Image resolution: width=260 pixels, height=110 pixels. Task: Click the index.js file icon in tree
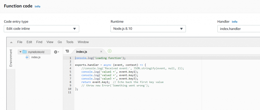click(x=27, y=57)
